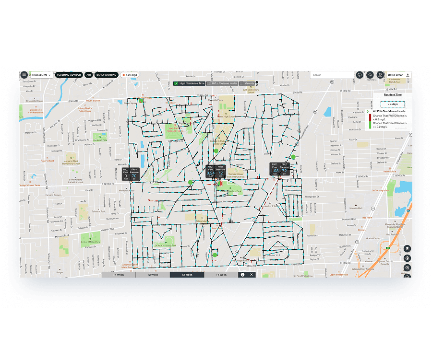Open the hamburger menu top left
Image resolution: width=432 pixels, height=349 pixels.
tap(24, 74)
